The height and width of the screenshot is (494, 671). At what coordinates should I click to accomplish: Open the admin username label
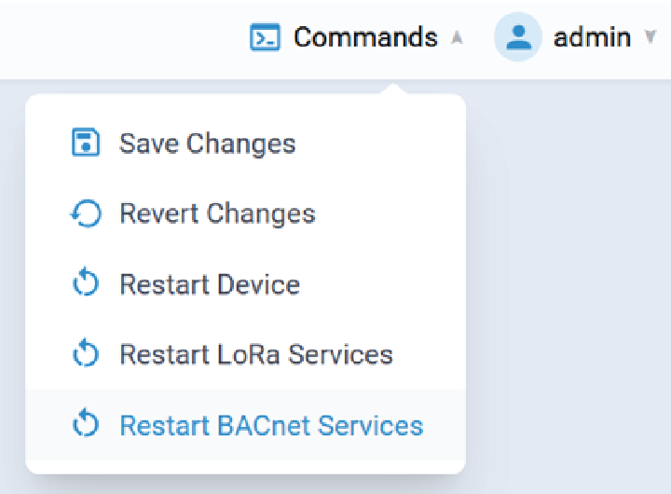tap(592, 38)
